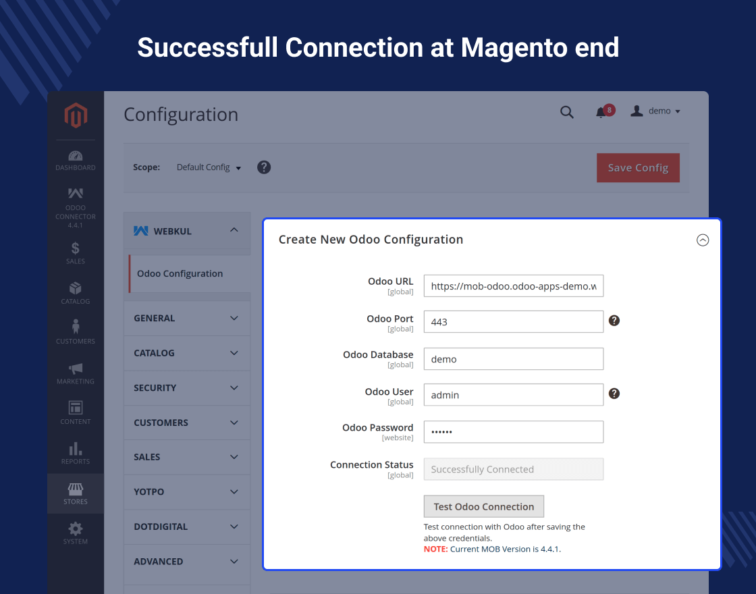Expand the Advanced config section

pyautogui.click(x=187, y=561)
